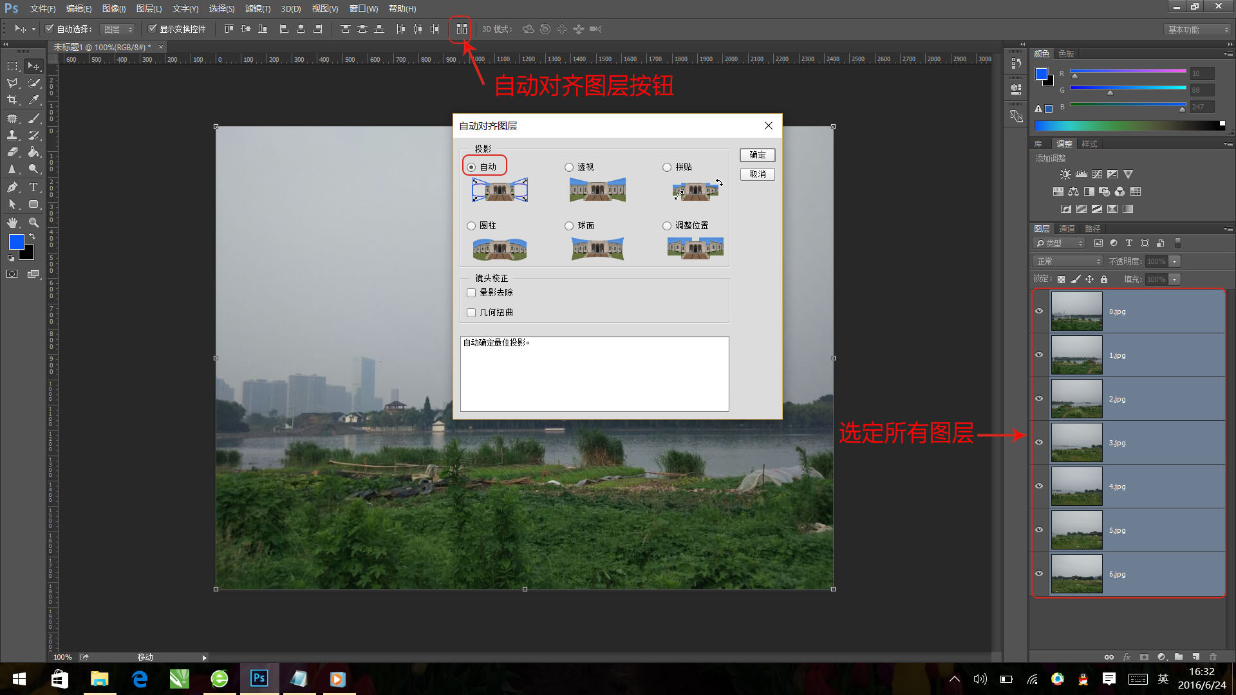Click the 取消 button
1236x695 pixels.
(757, 174)
